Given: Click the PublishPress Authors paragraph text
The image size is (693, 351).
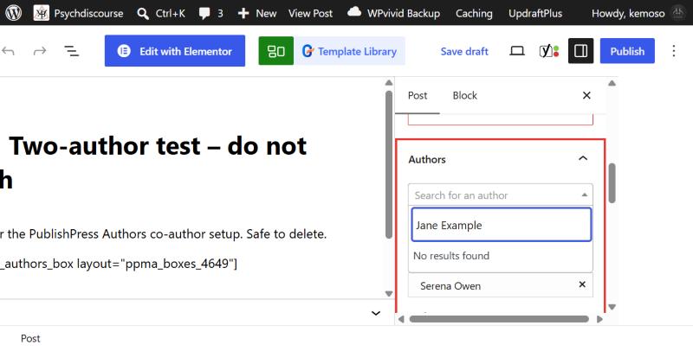Looking at the screenshot, I should [164, 234].
